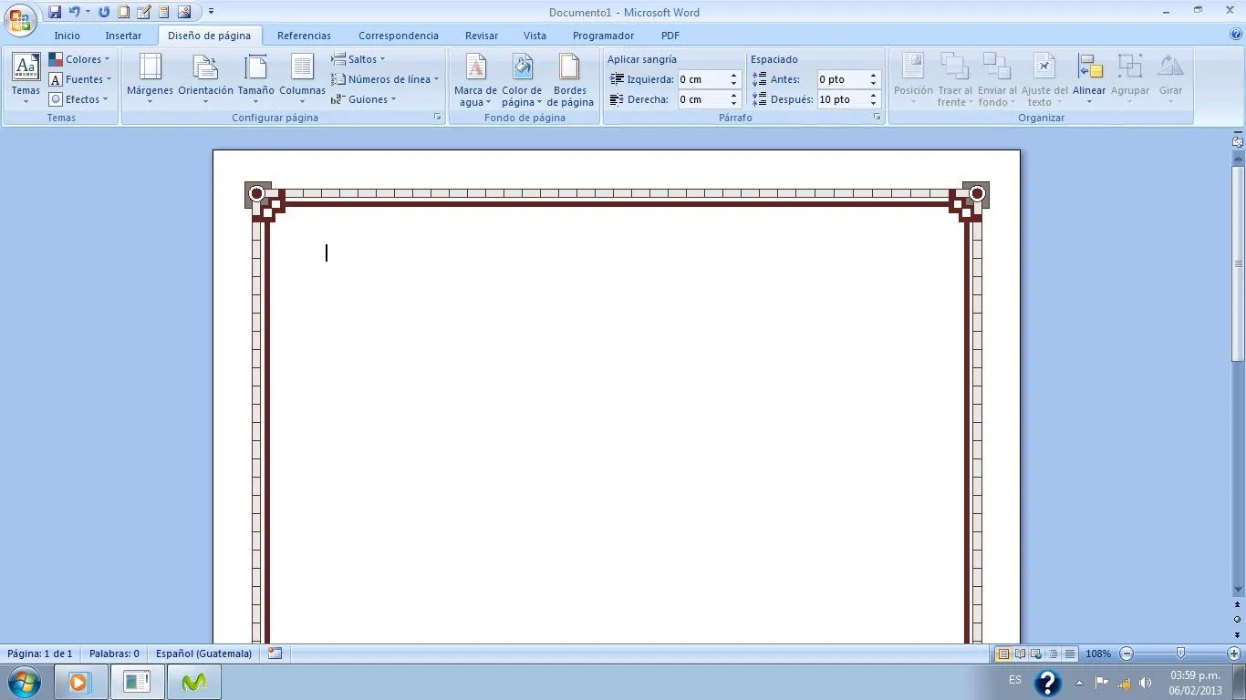Switch to Outline view
This screenshot has width=1246, height=700.
1054,654
